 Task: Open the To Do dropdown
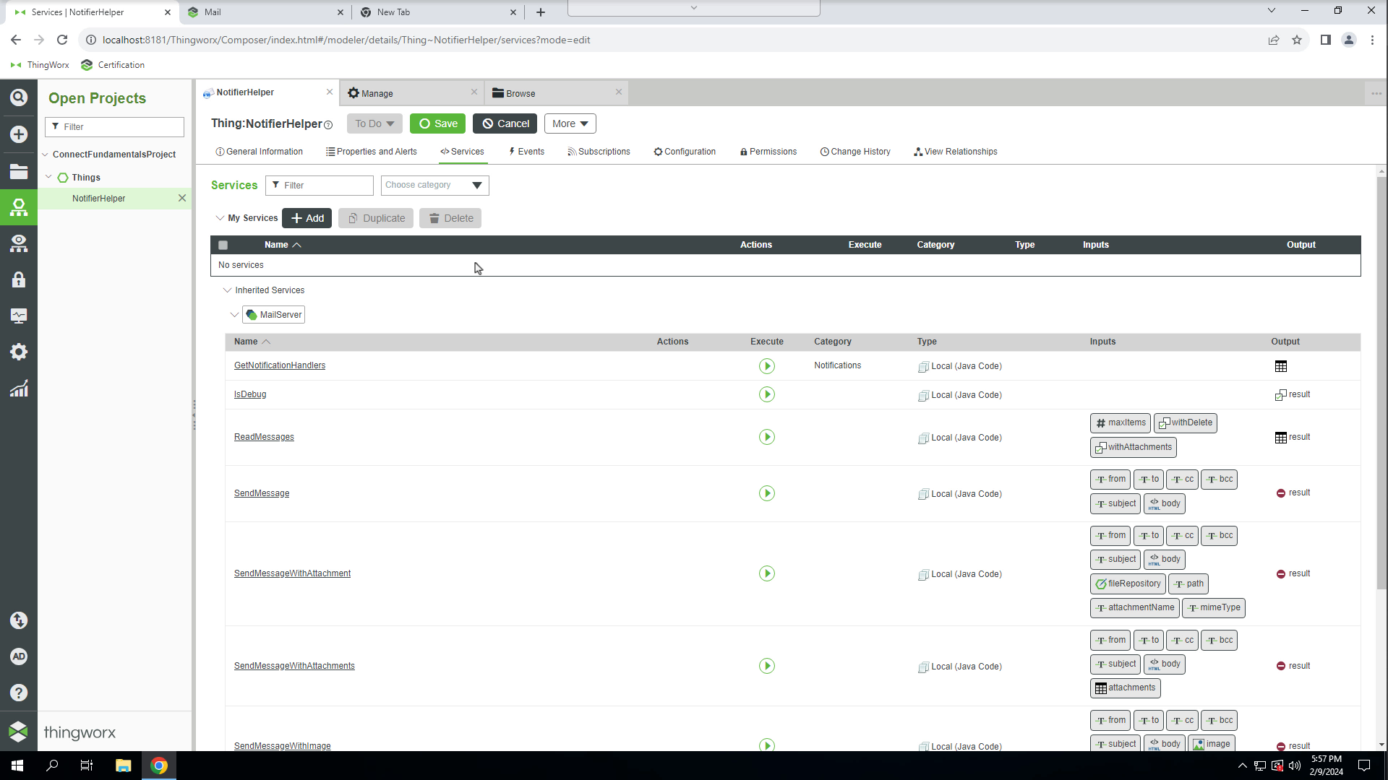pos(374,123)
